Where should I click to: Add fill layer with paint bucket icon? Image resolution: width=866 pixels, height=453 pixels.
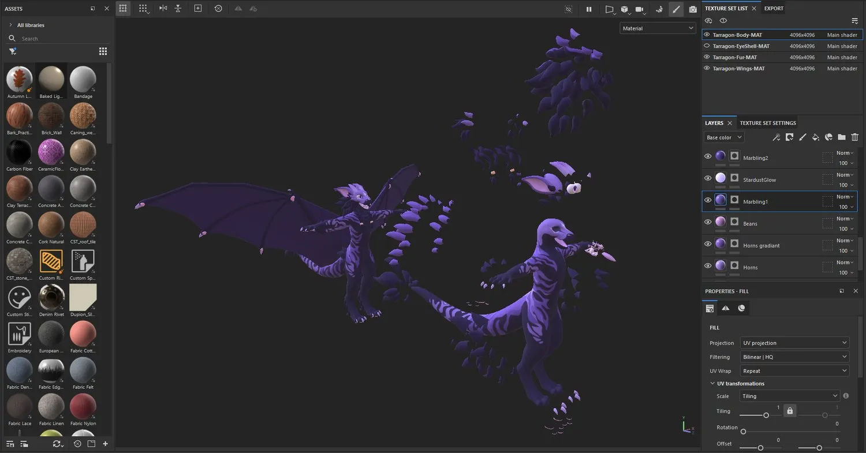pos(815,137)
